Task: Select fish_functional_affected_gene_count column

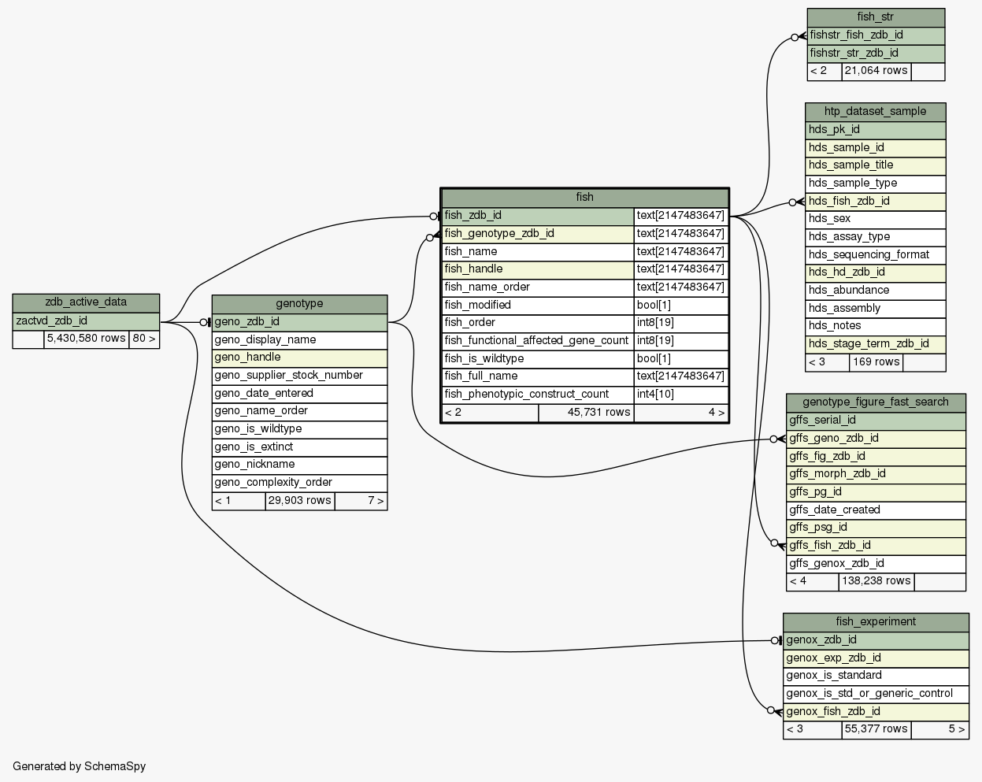Action: coord(538,341)
